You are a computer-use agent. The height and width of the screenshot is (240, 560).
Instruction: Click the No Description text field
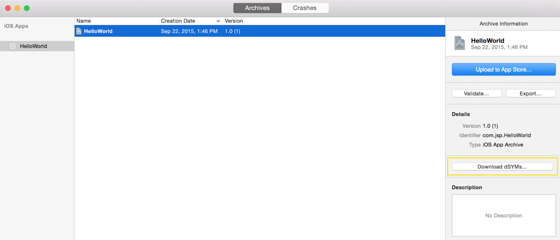(504, 215)
